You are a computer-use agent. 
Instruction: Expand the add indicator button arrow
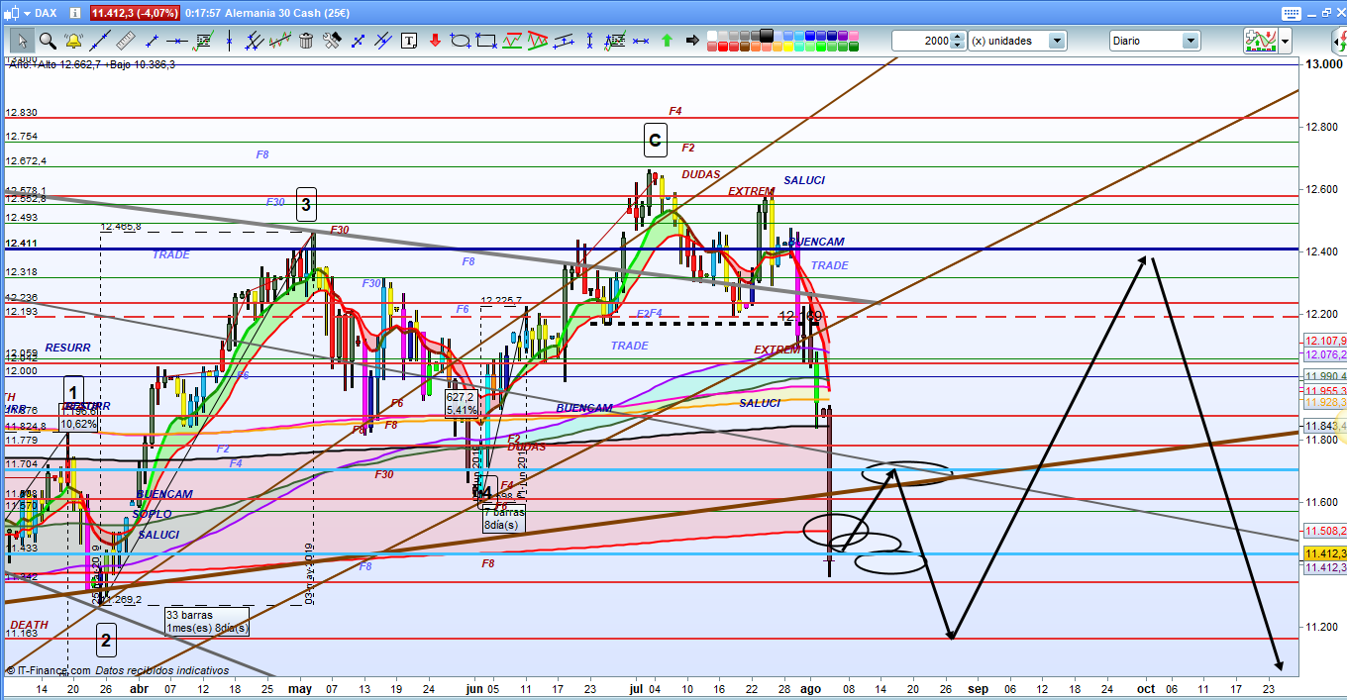click(x=1286, y=41)
